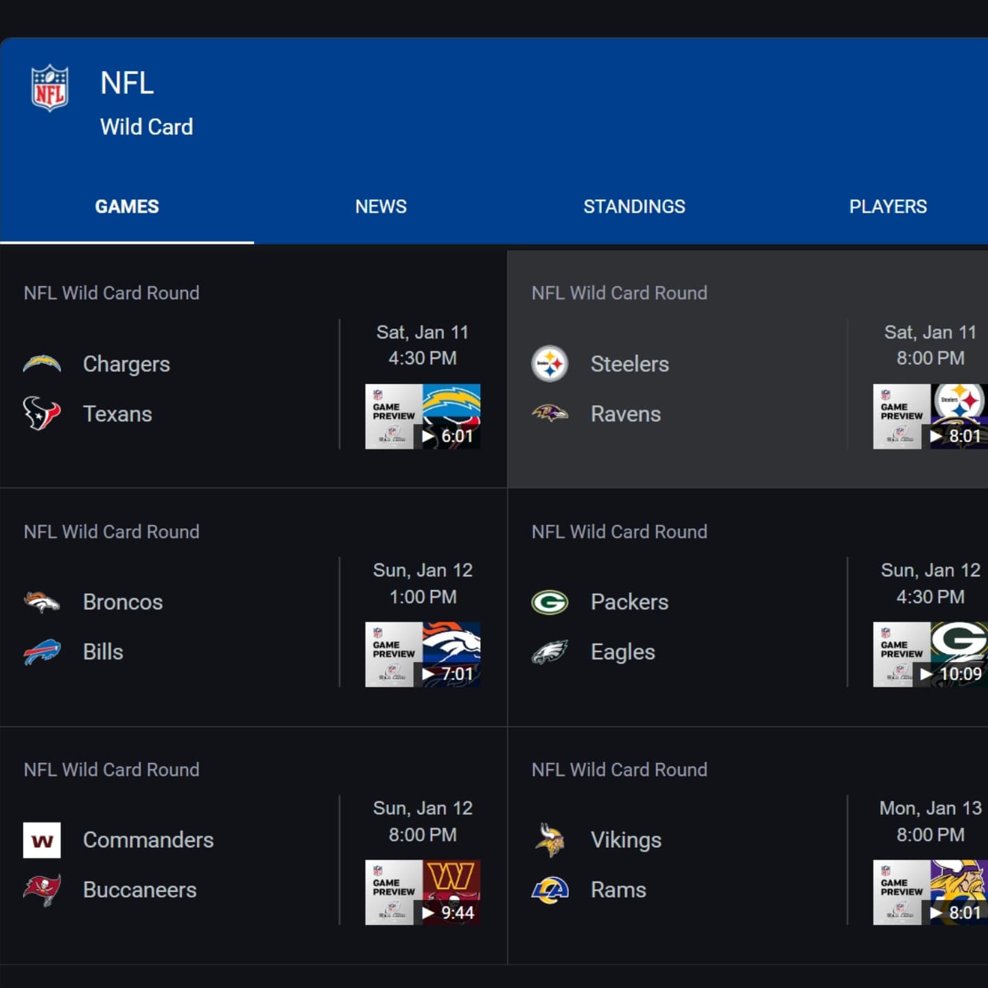Click the Packers team logo
The image size is (988, 988).
point(550,602)
